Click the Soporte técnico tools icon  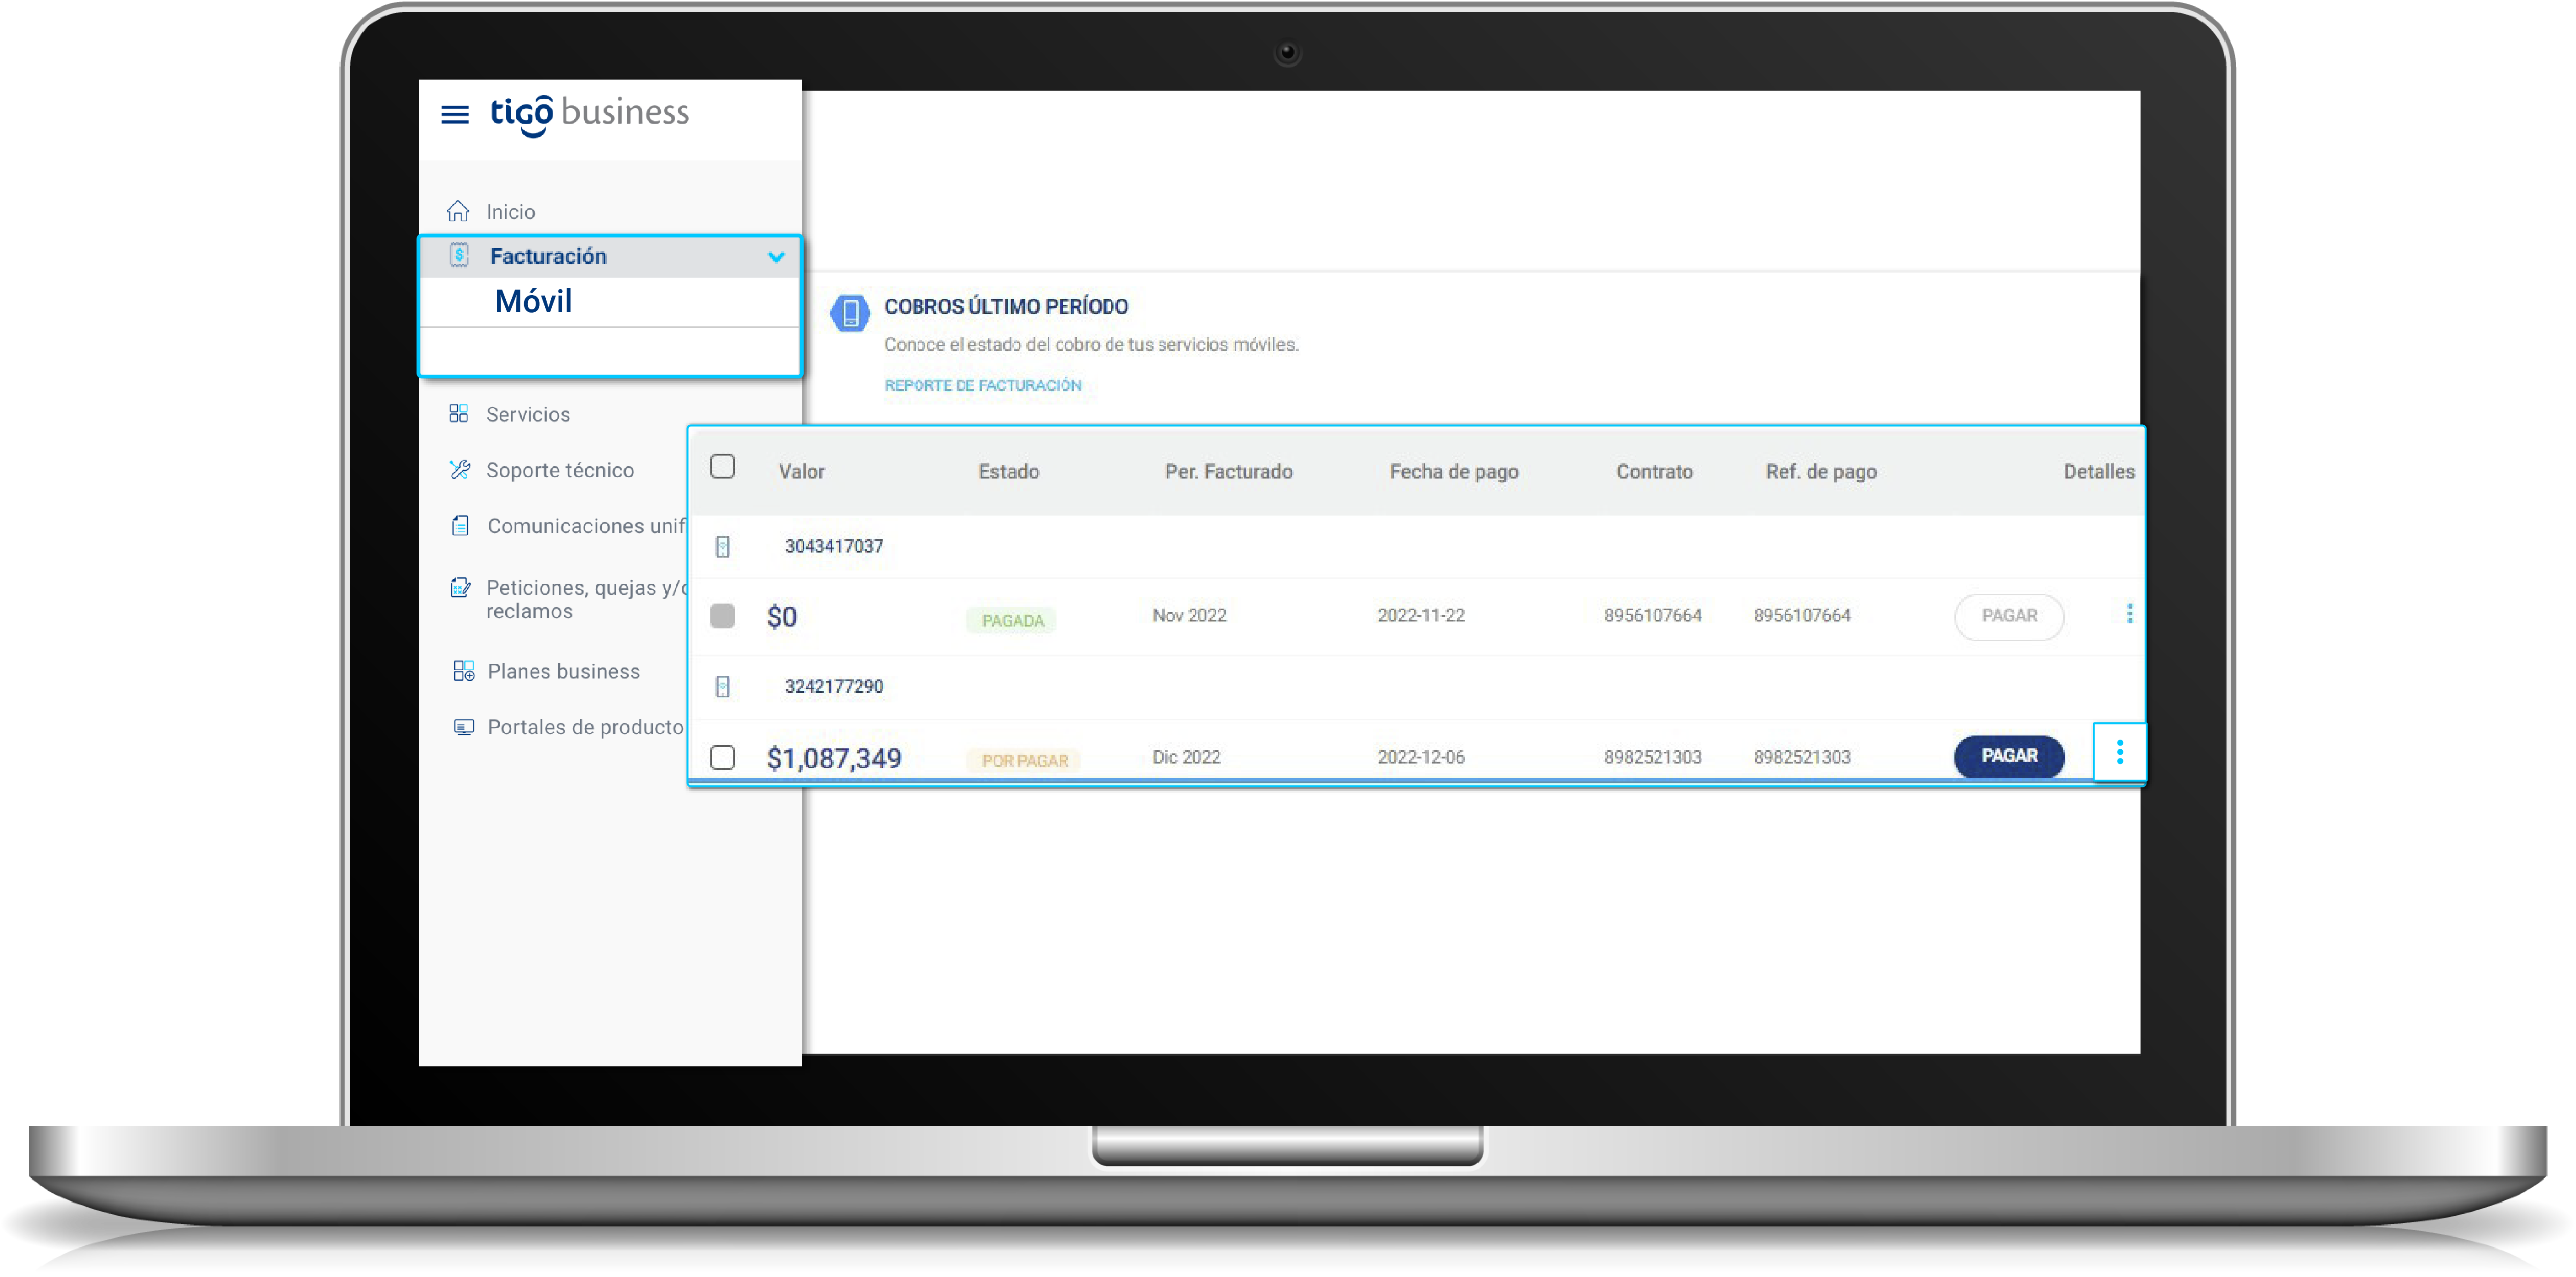(460, 469)
